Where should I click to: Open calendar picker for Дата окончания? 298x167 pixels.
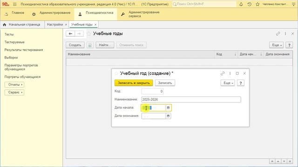click(x=168, y=116)
